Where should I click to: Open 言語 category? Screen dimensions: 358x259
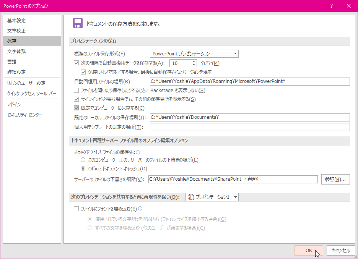(32, 62)
